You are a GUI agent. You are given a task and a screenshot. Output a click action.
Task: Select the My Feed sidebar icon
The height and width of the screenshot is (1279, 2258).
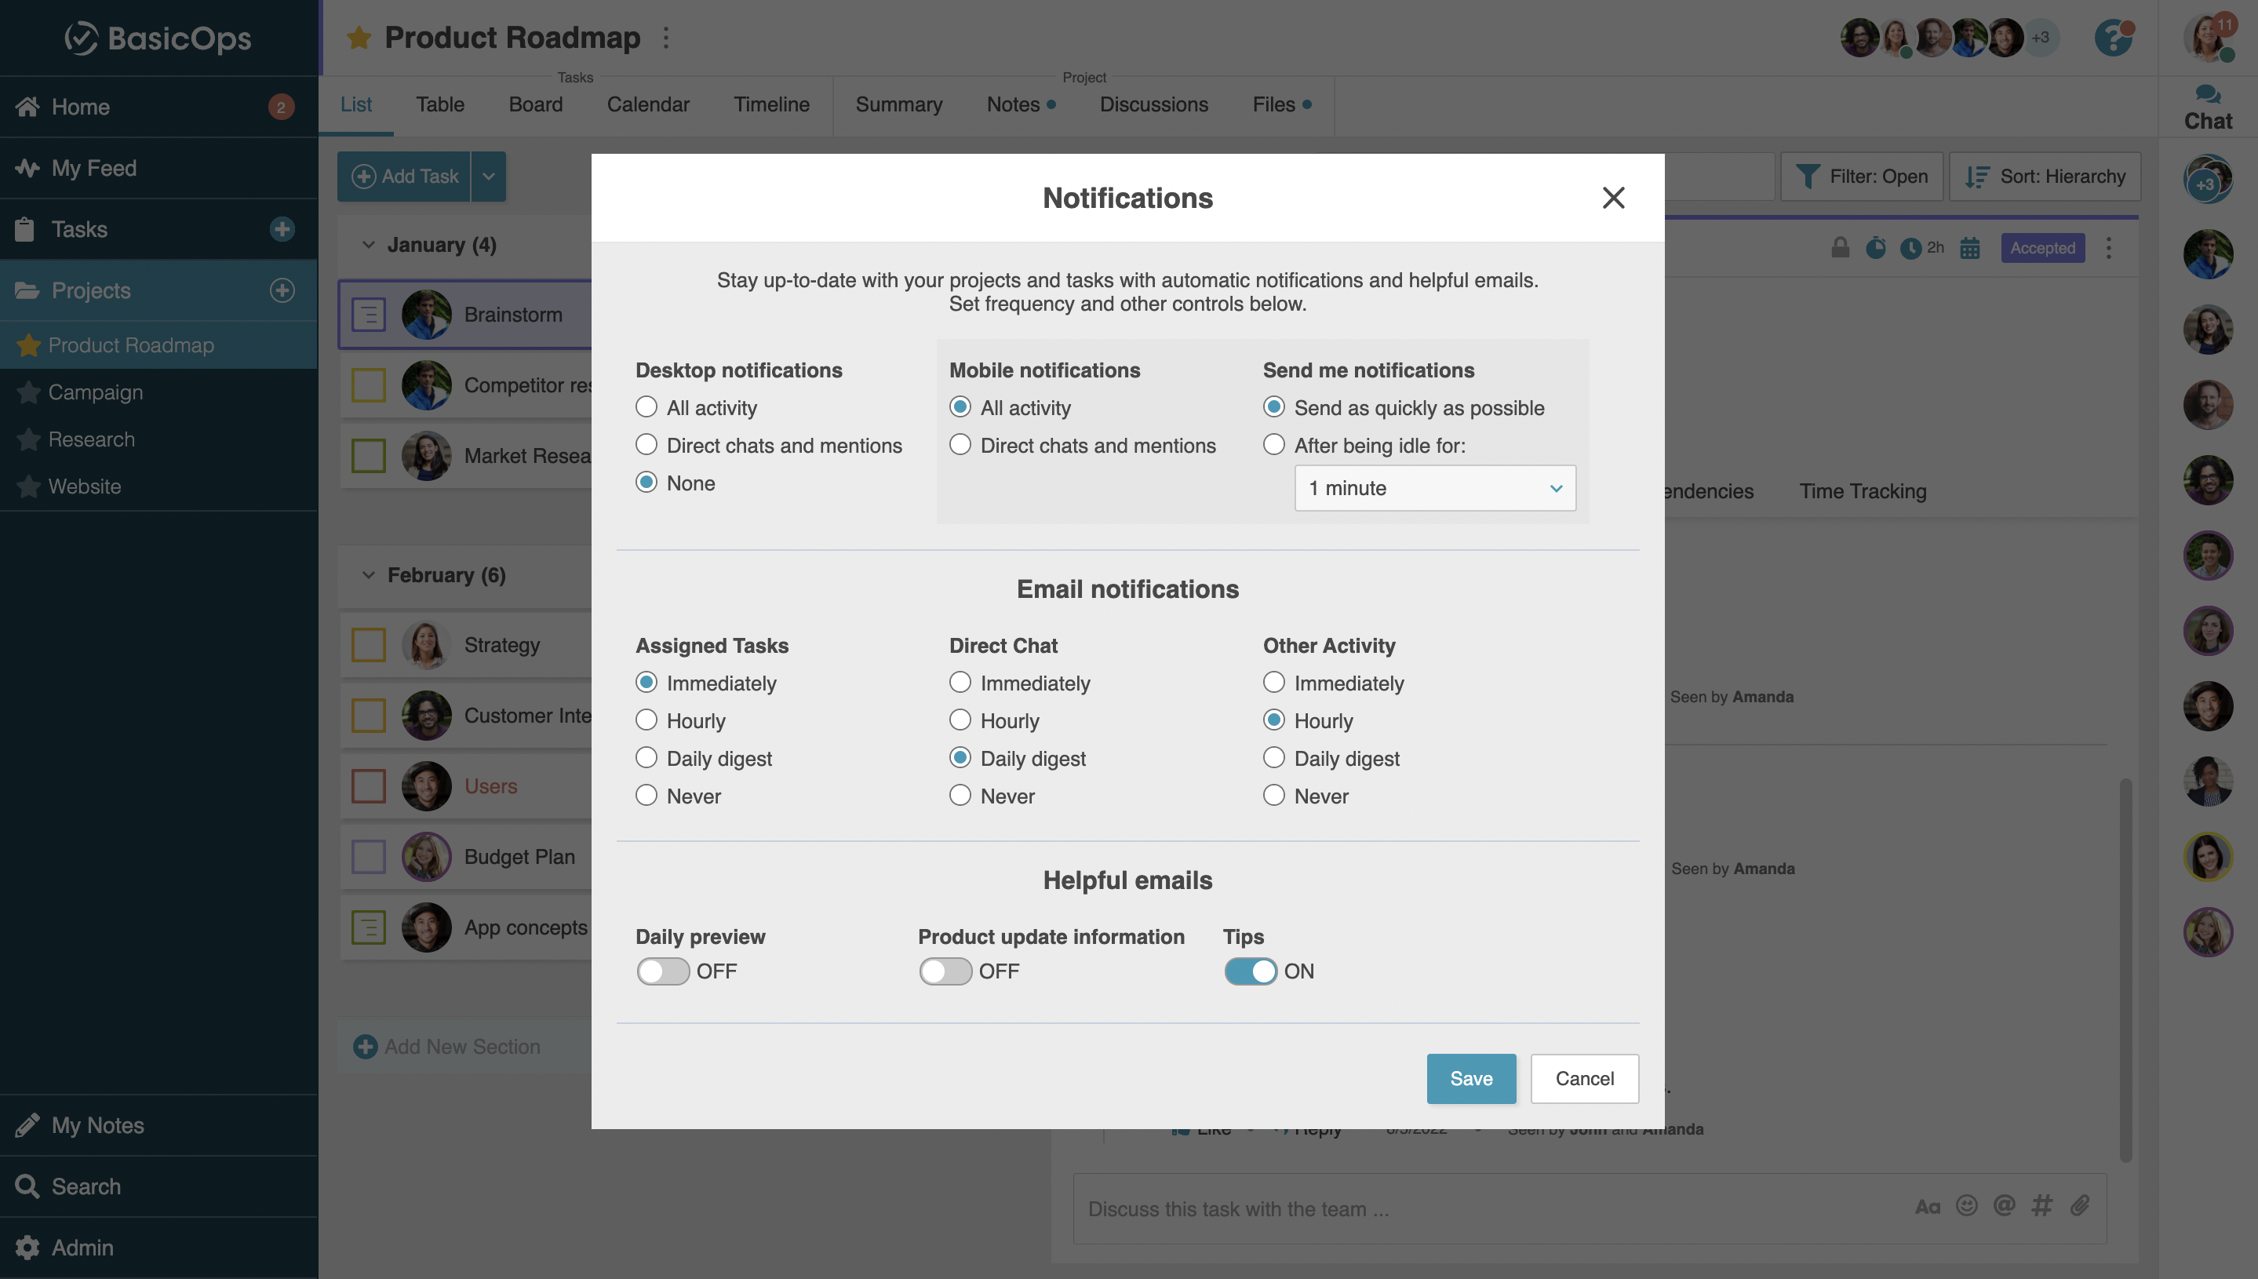(x=28, y=168)
